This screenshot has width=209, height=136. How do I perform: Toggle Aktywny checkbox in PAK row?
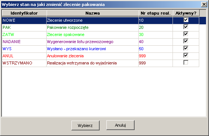(186, 27)
